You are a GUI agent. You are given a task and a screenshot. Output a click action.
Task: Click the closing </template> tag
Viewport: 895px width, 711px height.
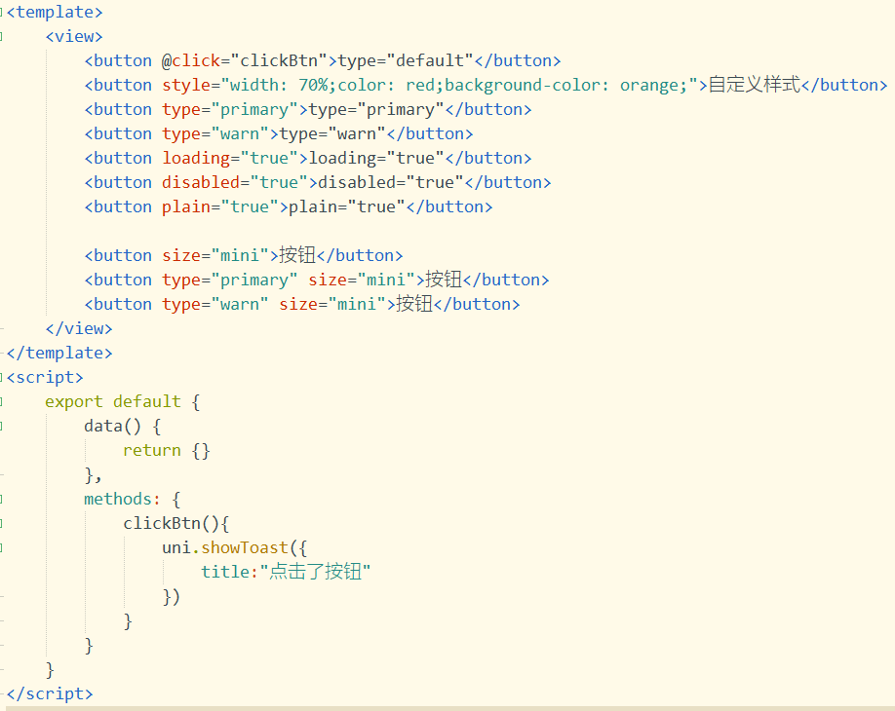[59, 353]
